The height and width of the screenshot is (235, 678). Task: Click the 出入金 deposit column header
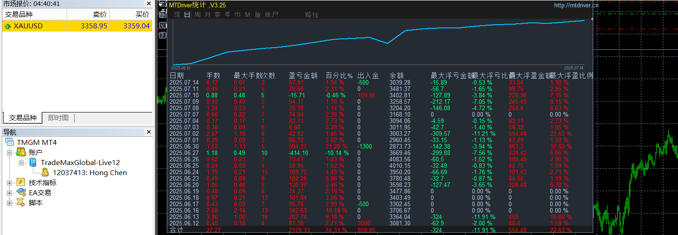[x=368, y=75]
